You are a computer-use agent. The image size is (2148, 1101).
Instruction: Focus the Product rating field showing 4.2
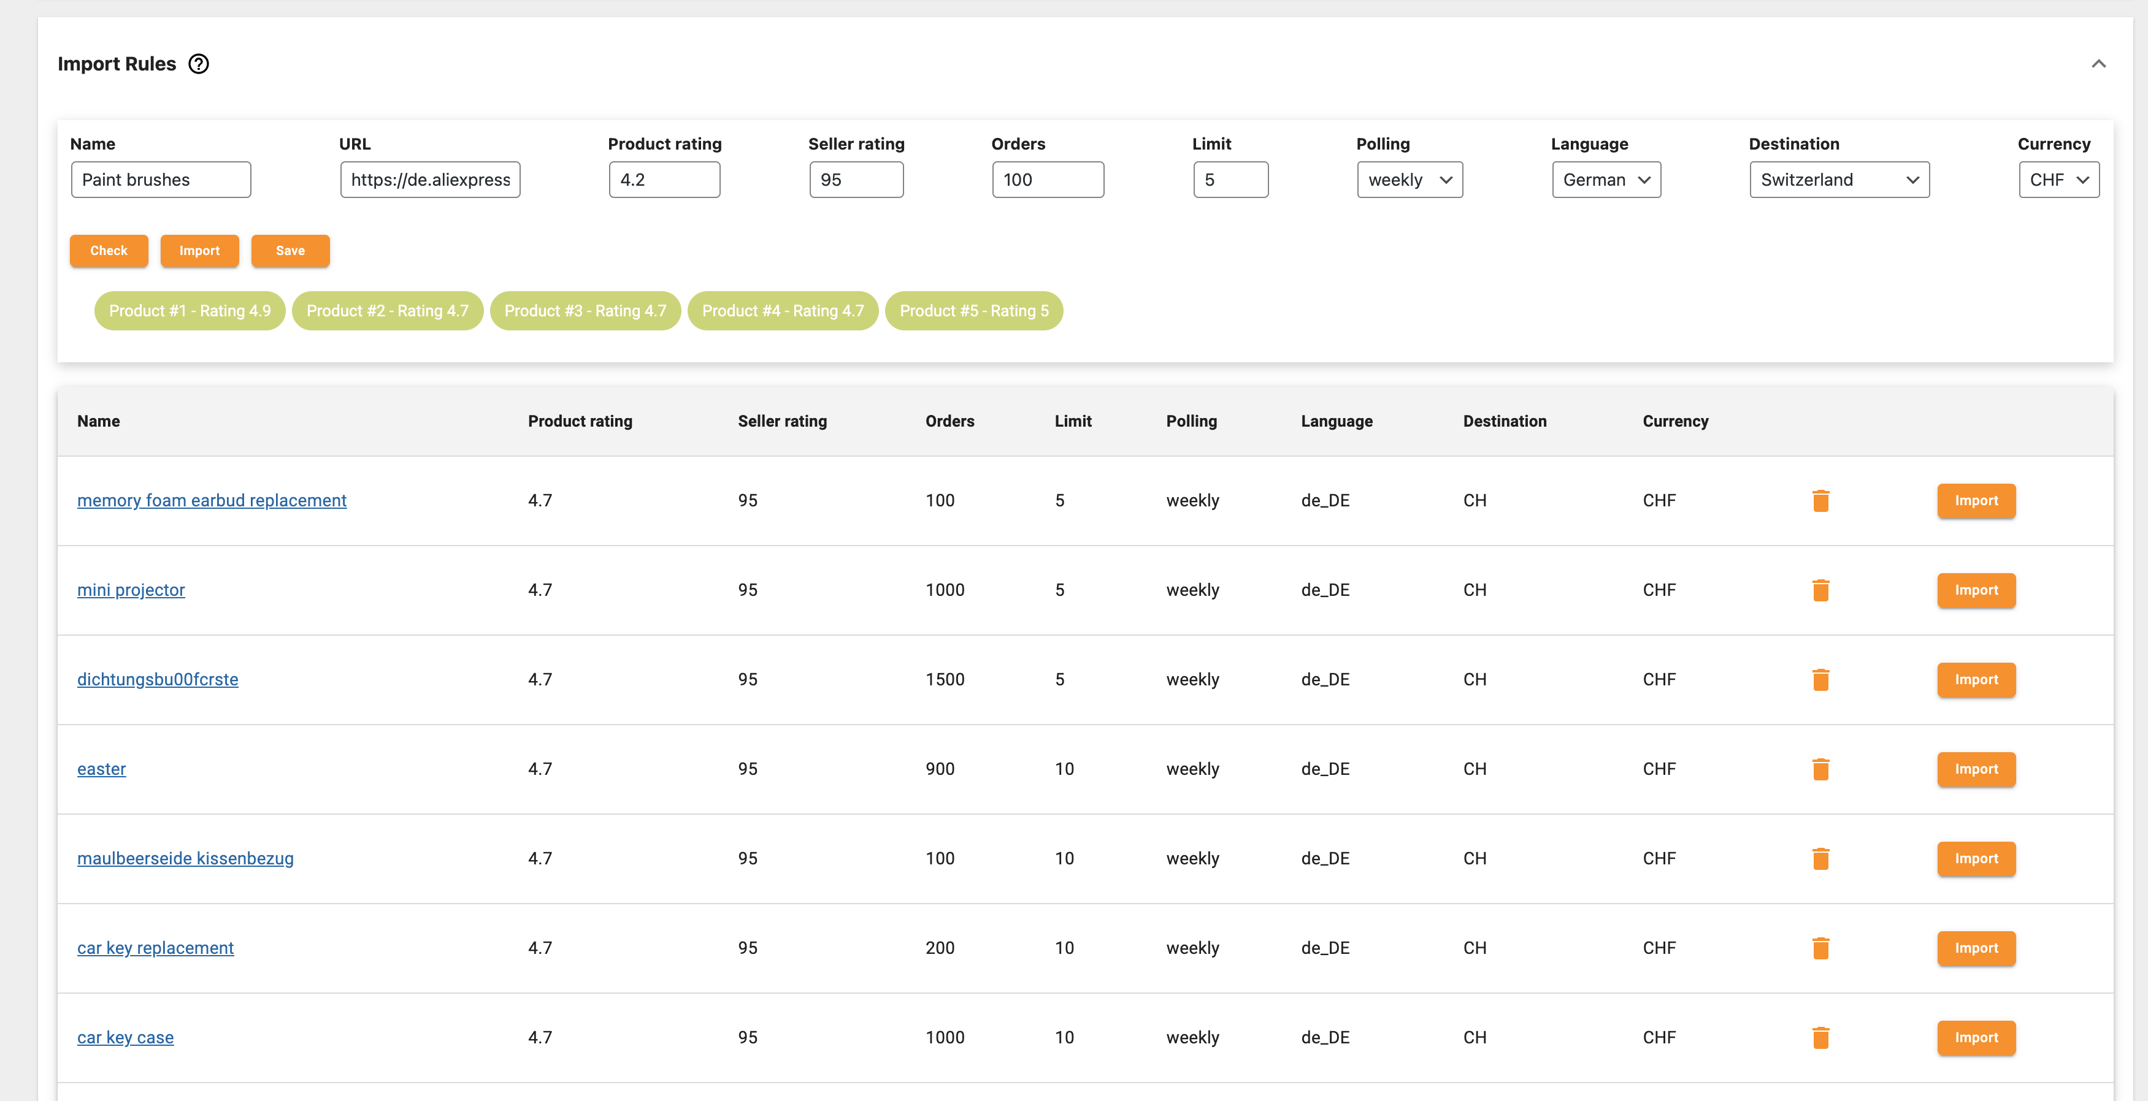[664, 180]
